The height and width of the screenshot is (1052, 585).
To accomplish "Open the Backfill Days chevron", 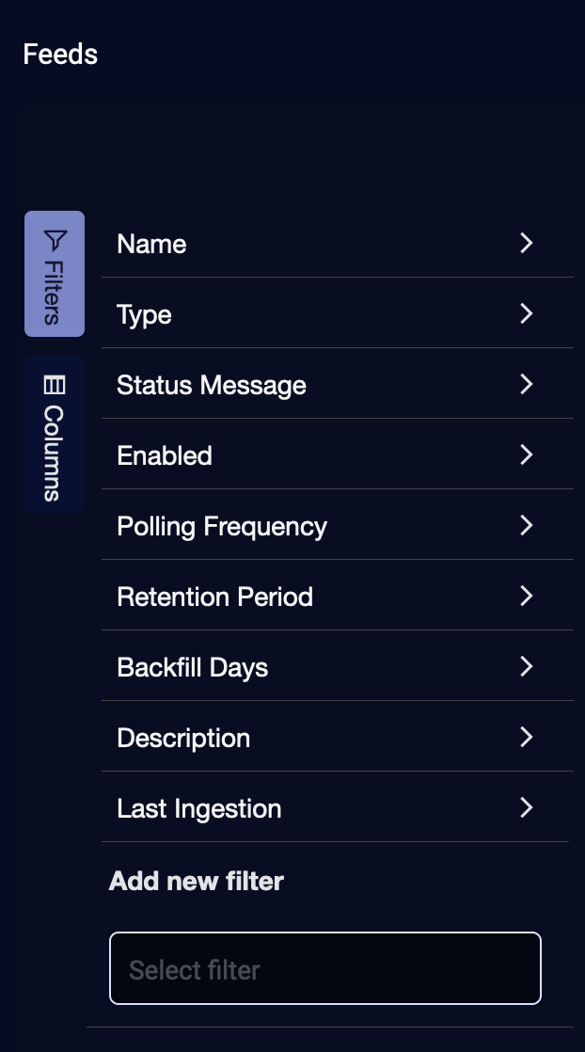I will pyautogui.click(x=526, y=667).
